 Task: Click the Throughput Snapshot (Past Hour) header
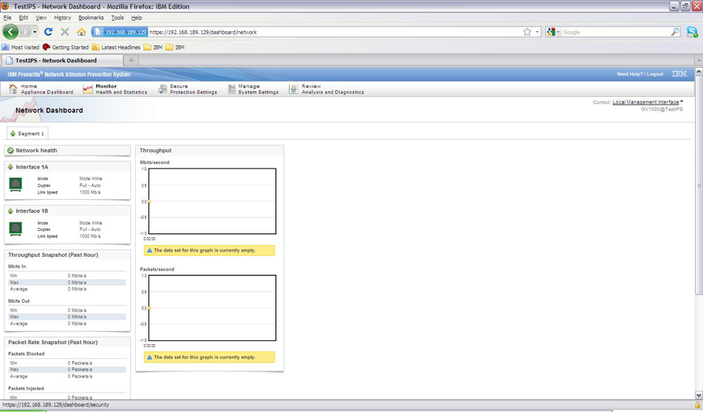pos(53,255)
